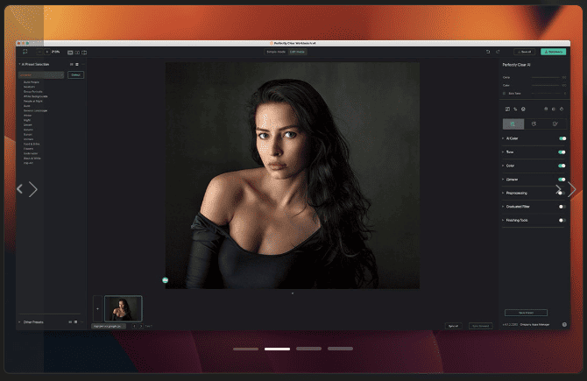Screen dimensions: 587x381
Task: Toggle the Color switch
Action: [562, 166]
